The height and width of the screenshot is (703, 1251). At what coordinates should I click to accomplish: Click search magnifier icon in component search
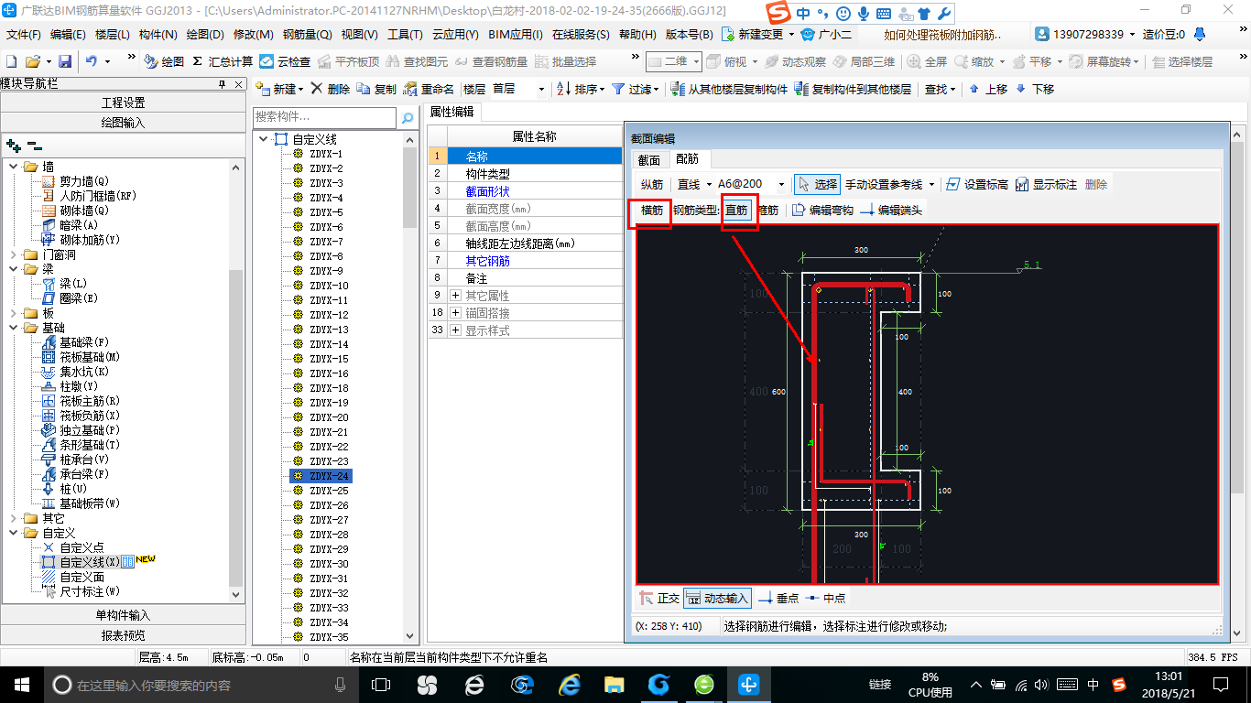coord(408,118)
